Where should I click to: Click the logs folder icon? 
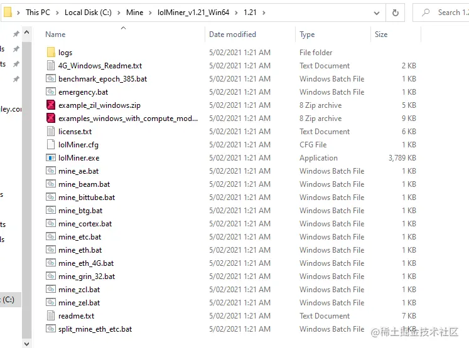(x=51, y=52)
